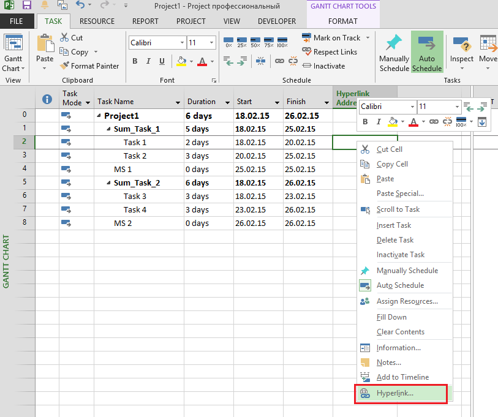Viewport: 498px width, 417px height.
Task: Click the Split Task icon in the Schedule group
Action: click(x=260, y=61)
